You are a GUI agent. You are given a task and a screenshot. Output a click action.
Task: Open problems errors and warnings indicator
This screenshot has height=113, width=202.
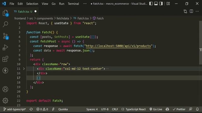click(x=42, y=109)
